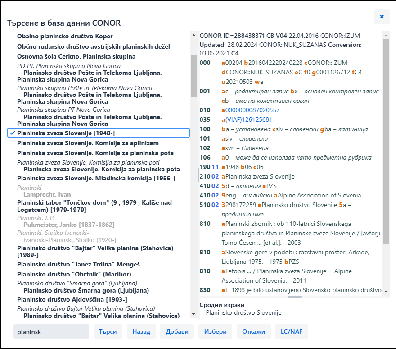Select italic Planinsko društvo Bajtar Velika planina

tap(86, 308)
